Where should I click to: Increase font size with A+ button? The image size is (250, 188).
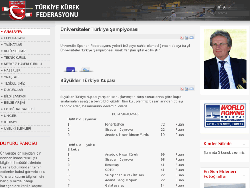tap(219, 7)
